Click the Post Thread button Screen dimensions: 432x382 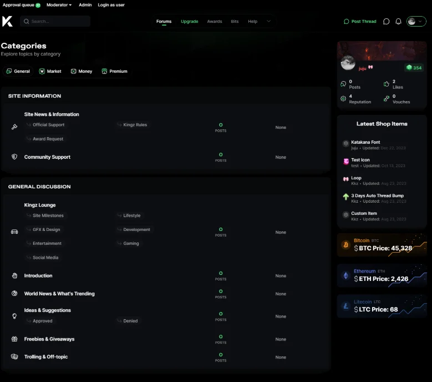click(x=360, y=22)
